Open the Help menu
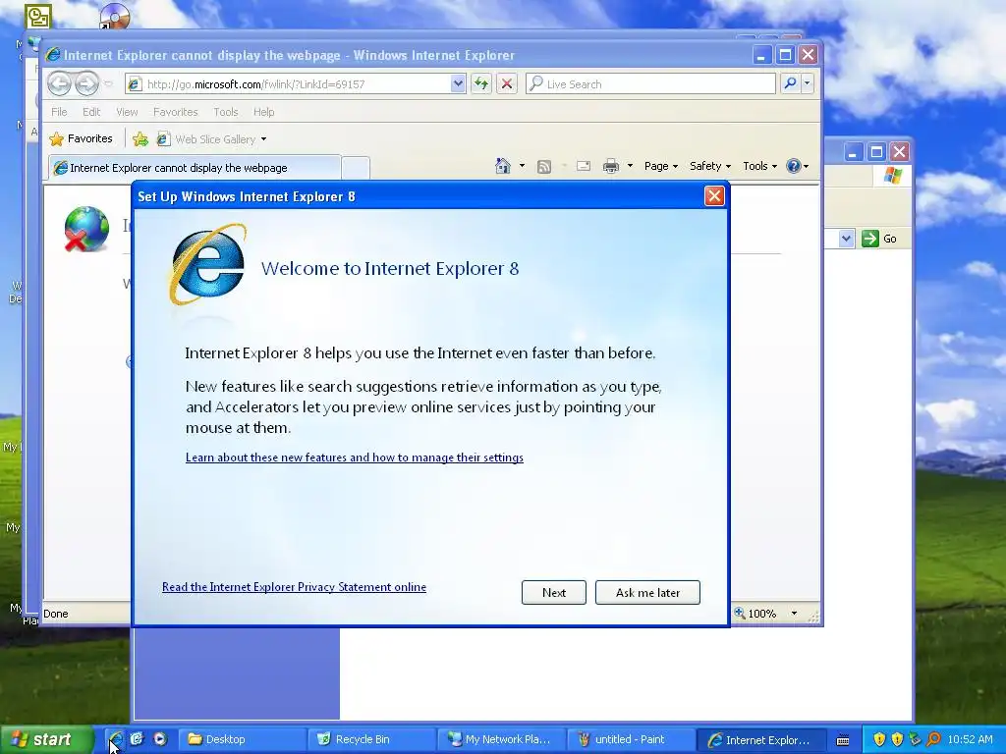 coord(263,112)
